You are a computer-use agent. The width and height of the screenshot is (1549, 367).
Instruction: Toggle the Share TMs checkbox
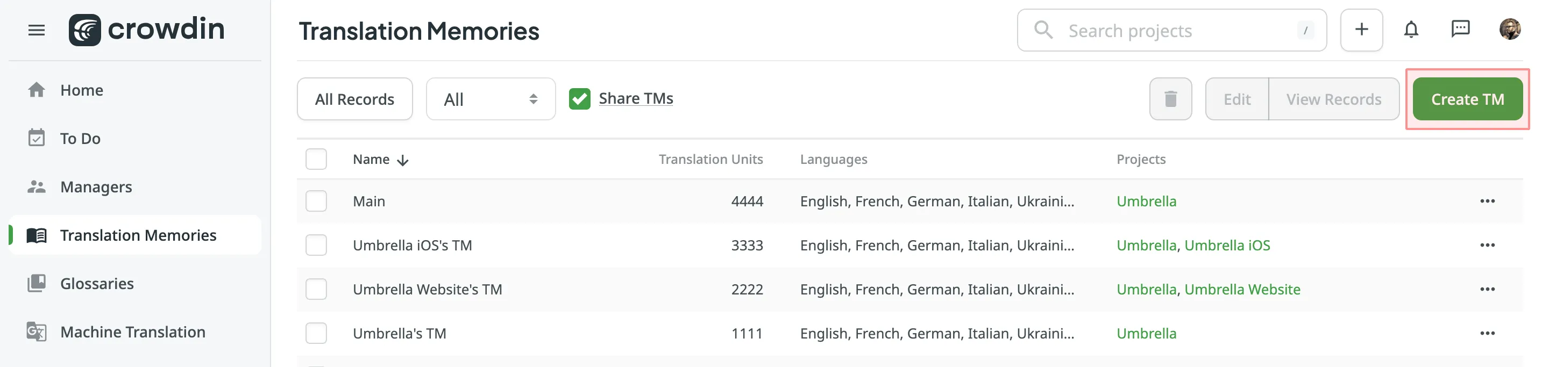pyautogui.click(x=580, y=99)
